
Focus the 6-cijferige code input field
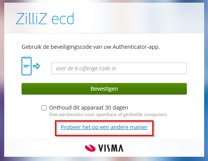119,68
